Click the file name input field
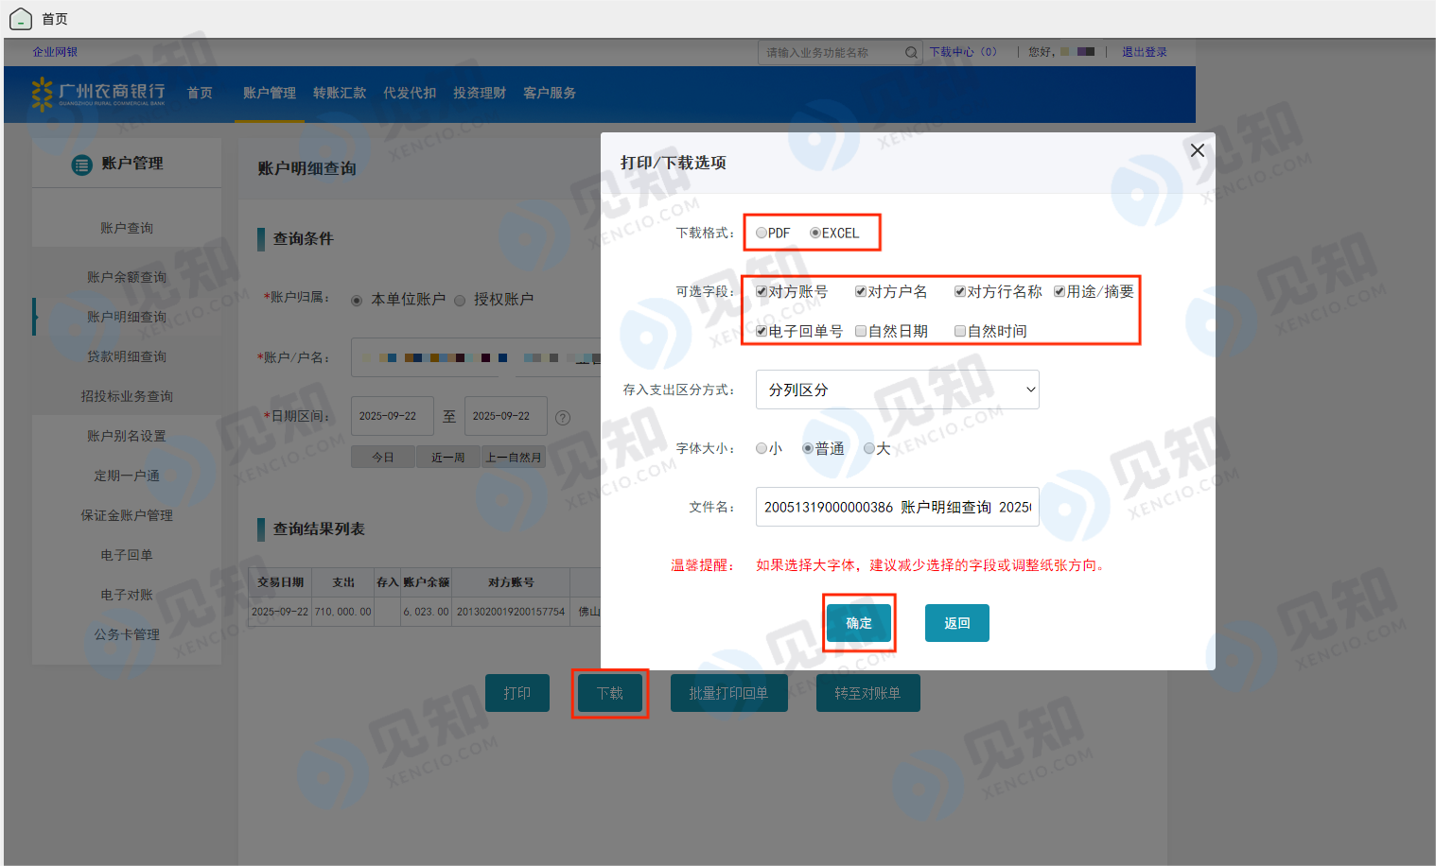Viewport: 1436px width, 866px height. click(897, 507)
